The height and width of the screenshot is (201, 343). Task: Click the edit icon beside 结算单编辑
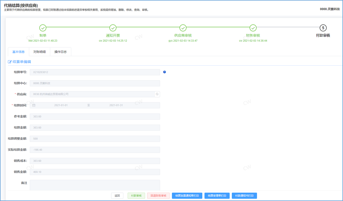[10, 62]
